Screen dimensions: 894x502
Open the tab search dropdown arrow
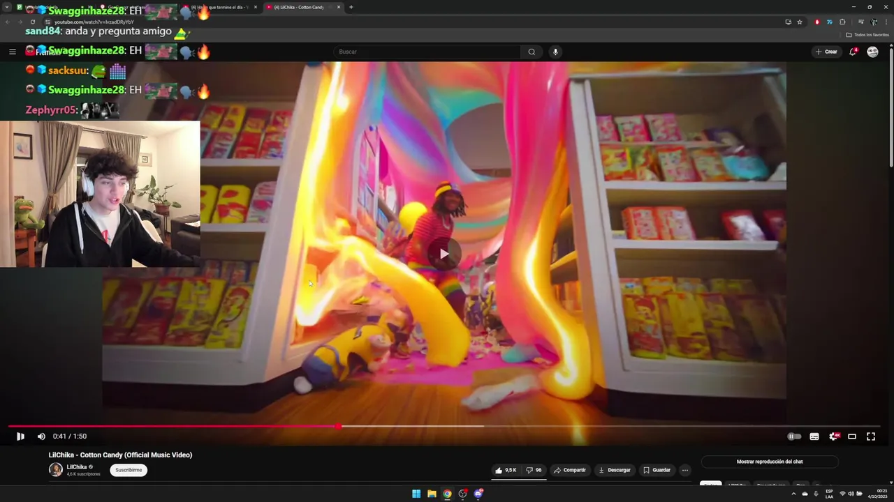(x=7, y=7)
